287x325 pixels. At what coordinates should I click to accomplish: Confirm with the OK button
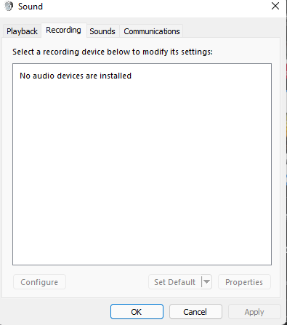click(137, 312)
